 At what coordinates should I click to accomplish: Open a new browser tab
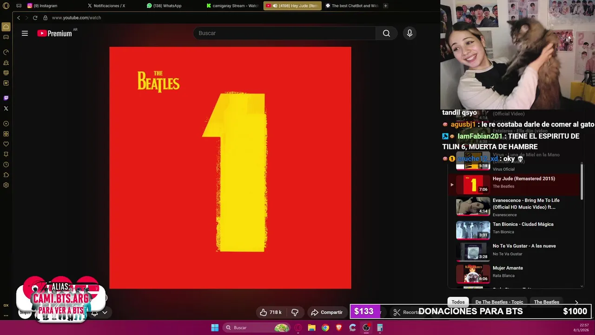pyautogui.click(x=385, y=6)
